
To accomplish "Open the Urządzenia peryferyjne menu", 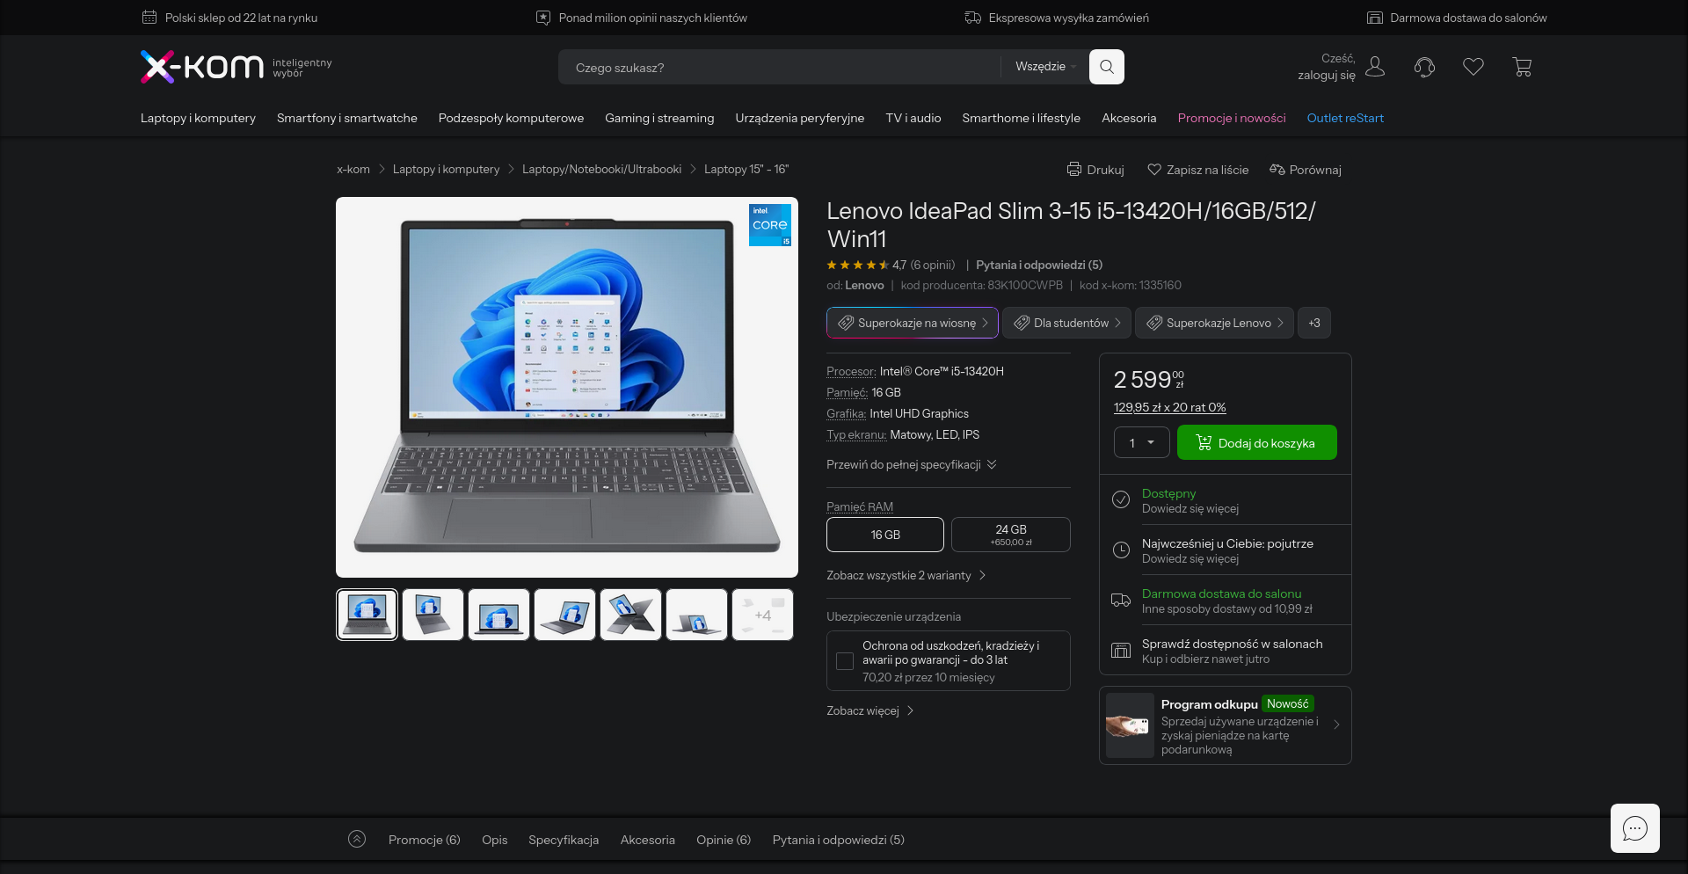I will click(800, 118).
